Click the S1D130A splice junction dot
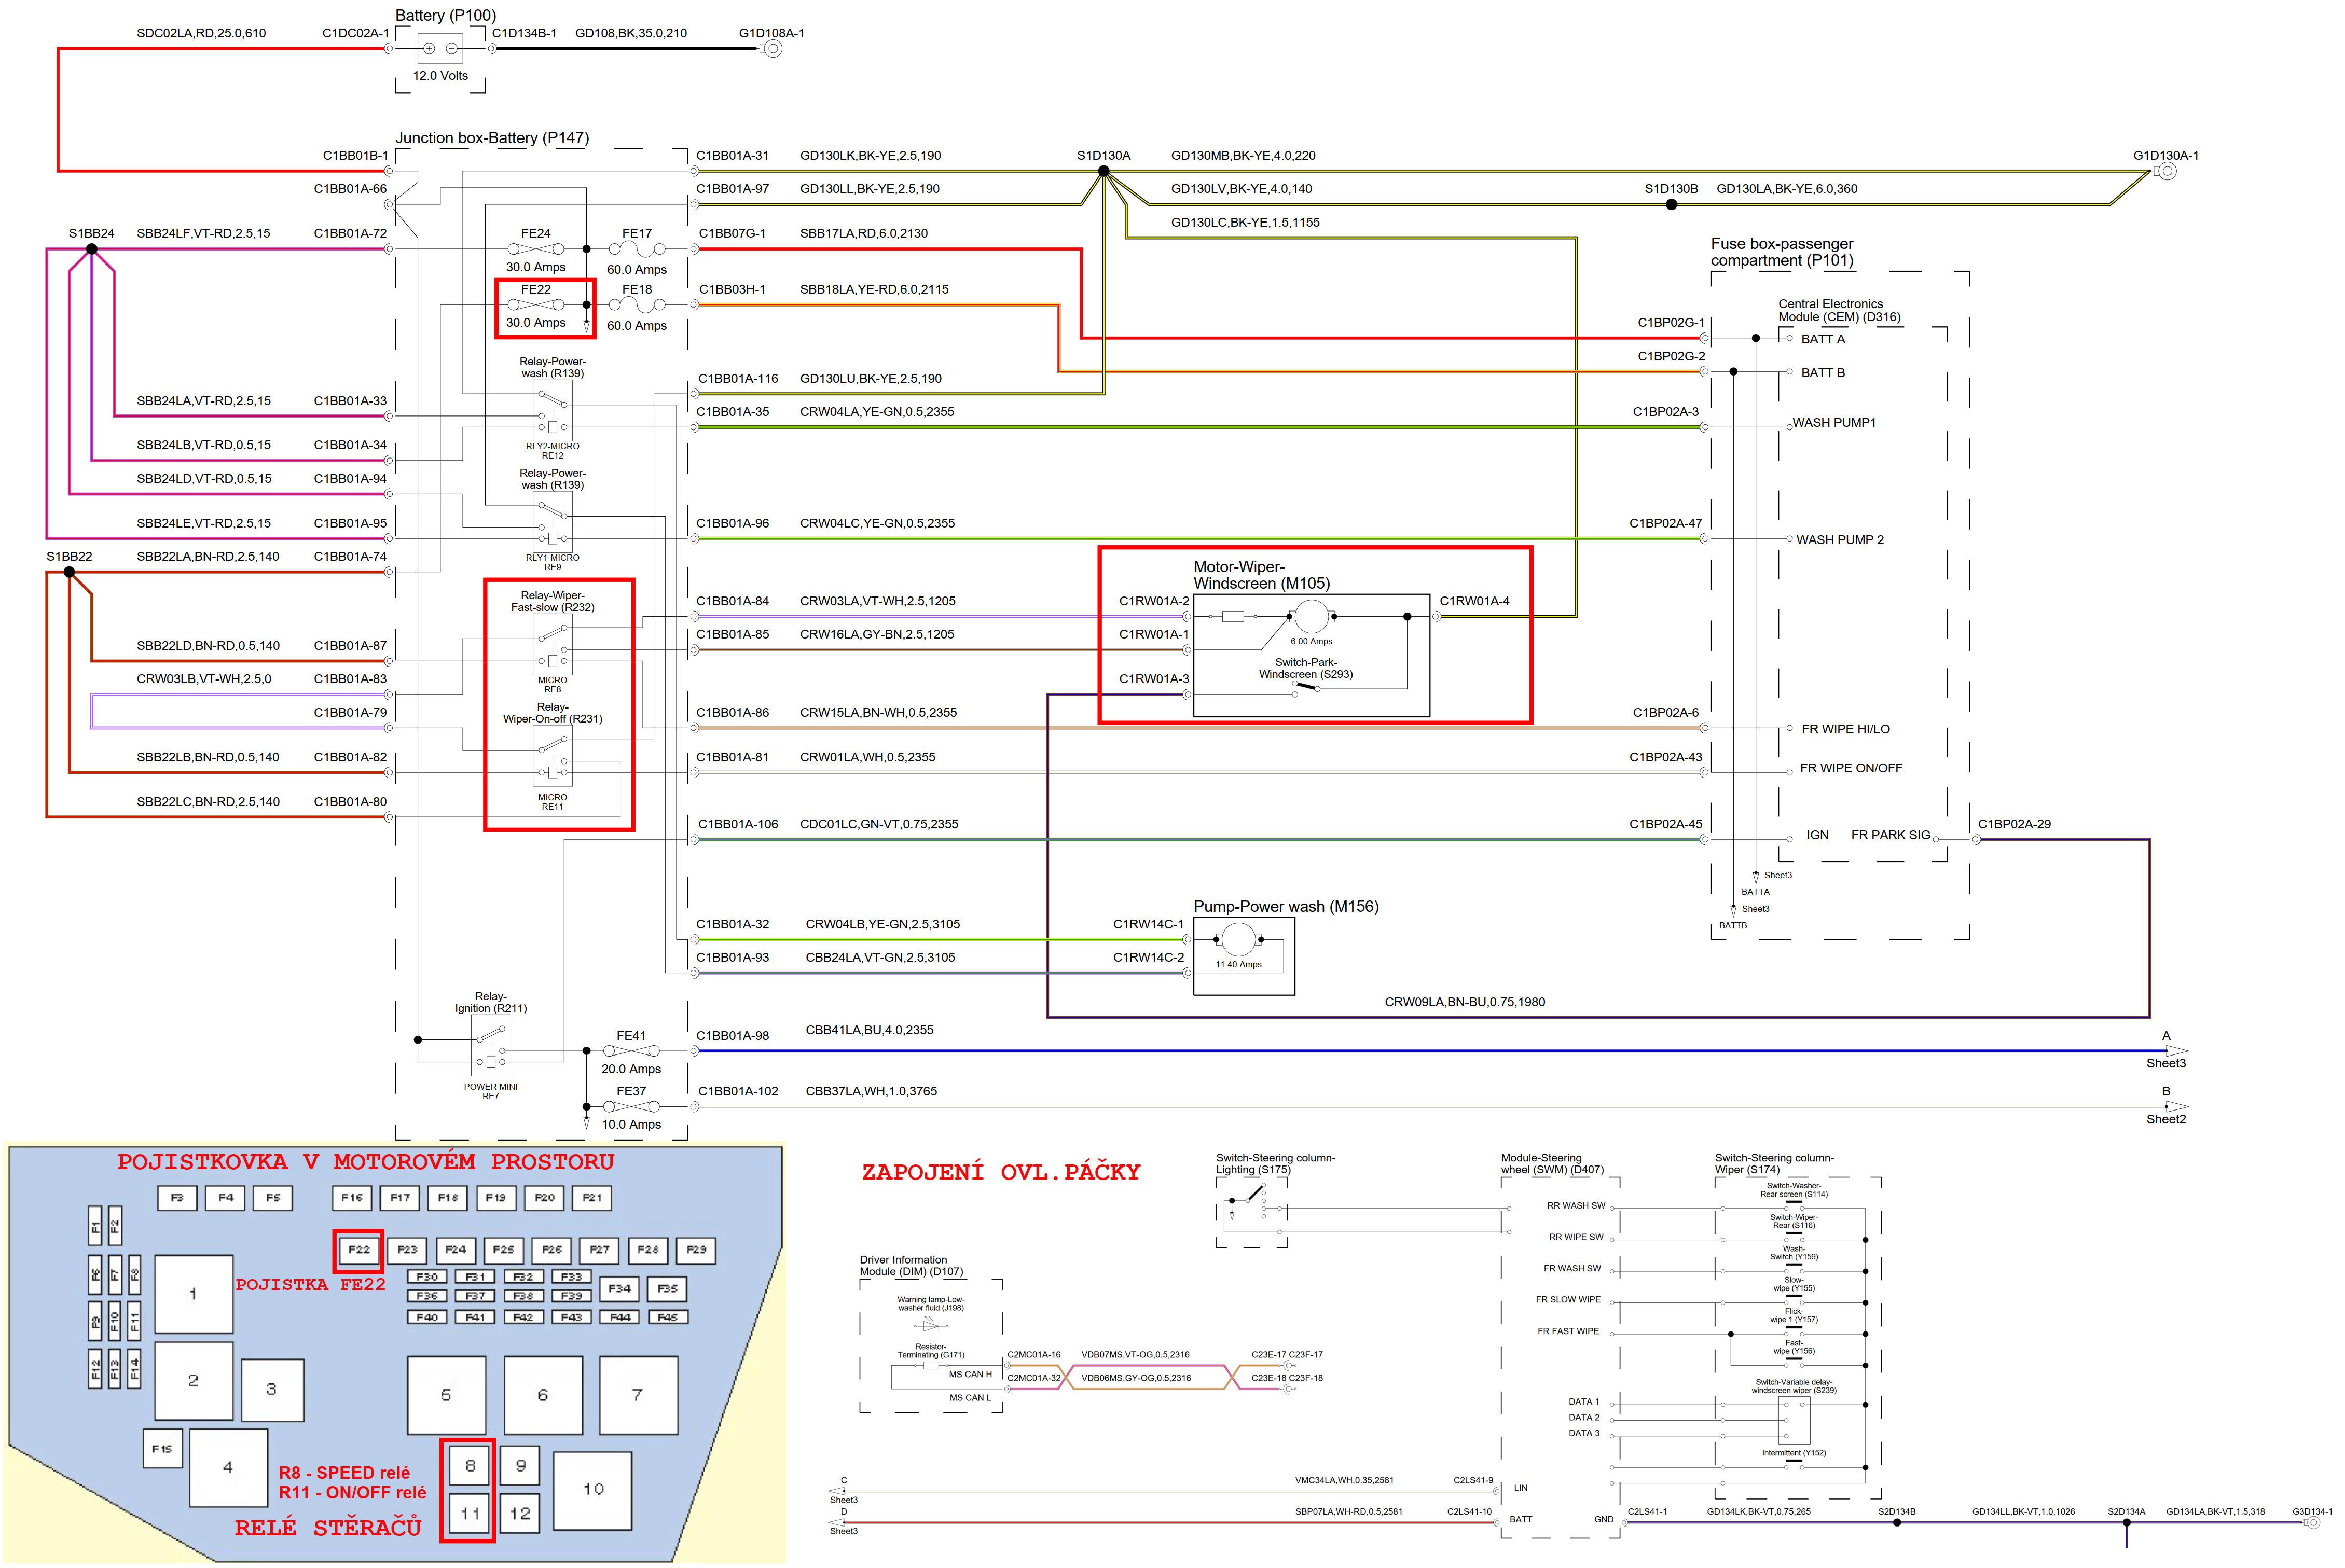This screenshot has height=1568, width=2345. (1104, 171)
